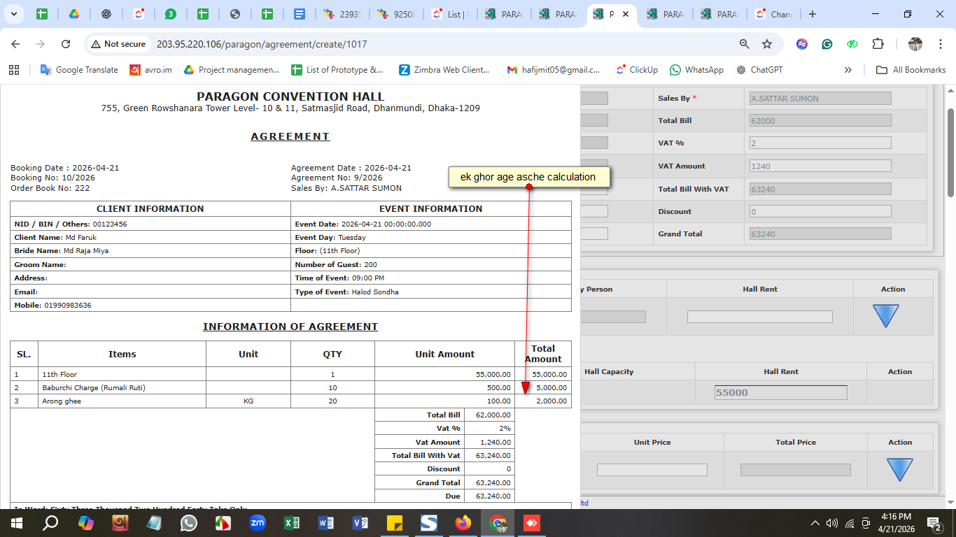Screen dimensions: 956x537
Task: Open Word from the taskbar
Action: [x=326, y=523]
